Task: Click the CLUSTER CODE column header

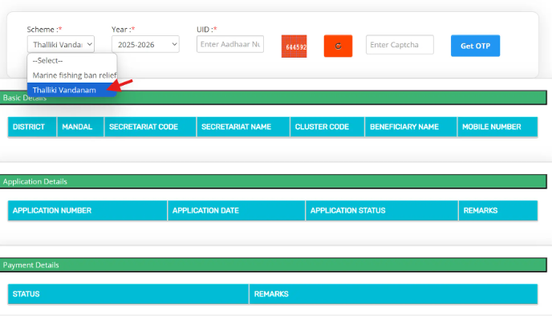Action: click(x=327, y=127)
